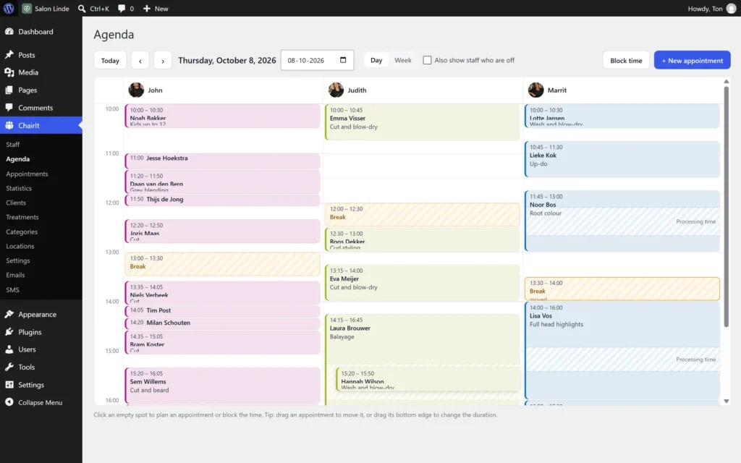This screenshot has width=741, height=463.
Task: Click the WordPress logo icon
Action: (x=9, y=9)
